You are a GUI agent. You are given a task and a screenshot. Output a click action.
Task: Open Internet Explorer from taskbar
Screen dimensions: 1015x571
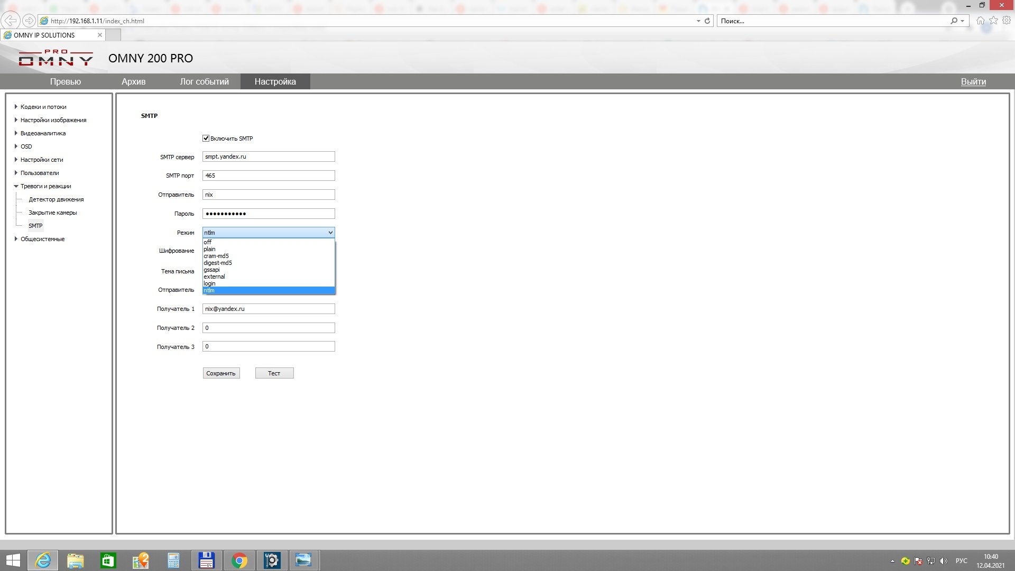(x=43, y=560)
